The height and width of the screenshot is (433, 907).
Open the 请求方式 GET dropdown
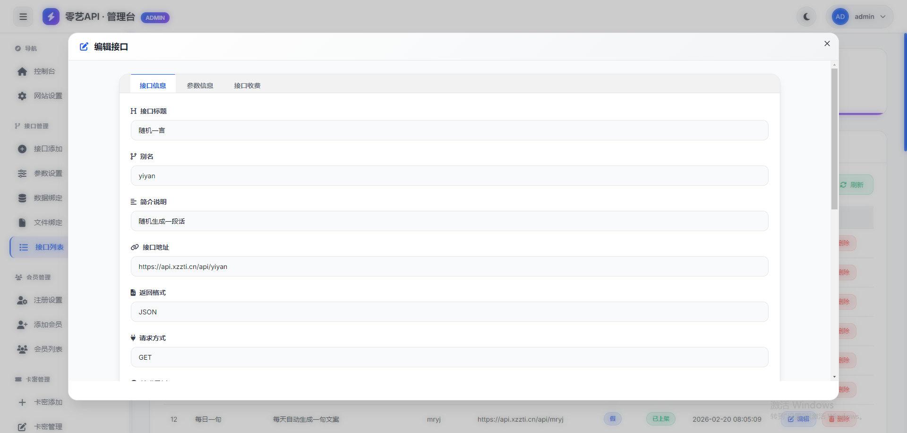[449, 357]
